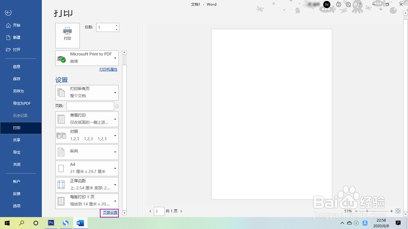Increase copies with the up spinner arrow
Screen dimensions: 408x229
tap(117, 25)
